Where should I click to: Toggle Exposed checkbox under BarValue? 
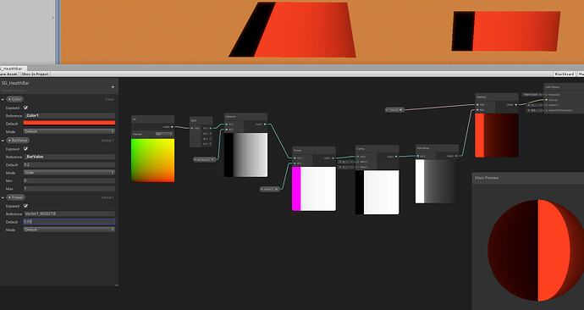pos(25,149)
